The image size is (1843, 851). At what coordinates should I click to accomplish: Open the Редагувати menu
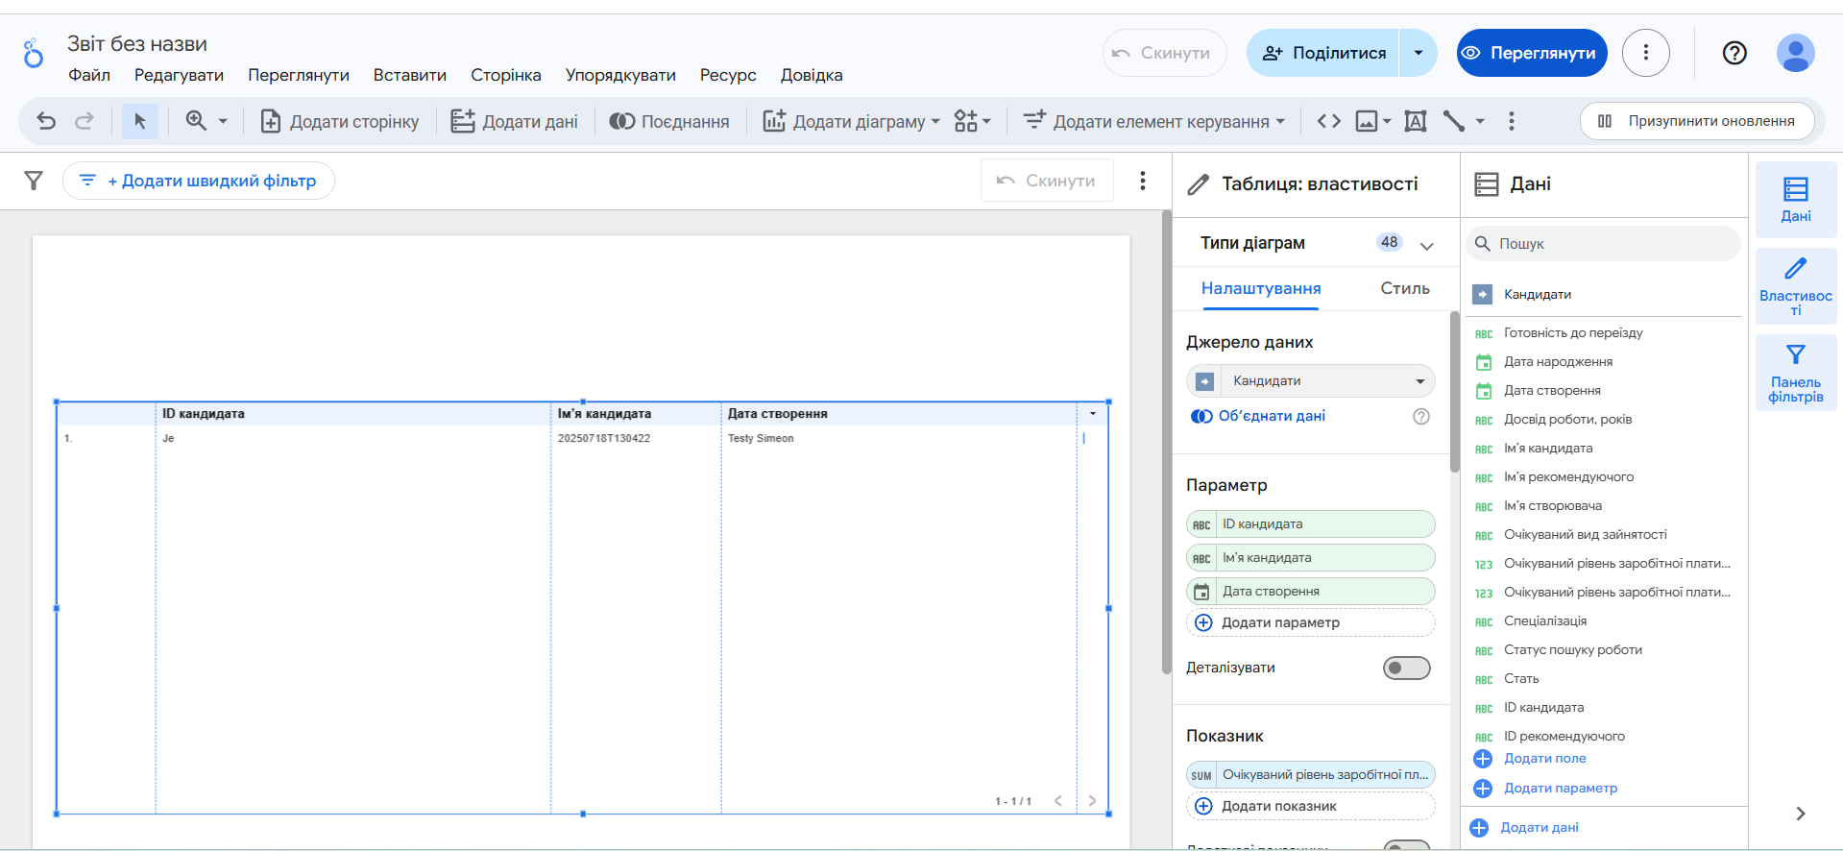pos(179,75)
